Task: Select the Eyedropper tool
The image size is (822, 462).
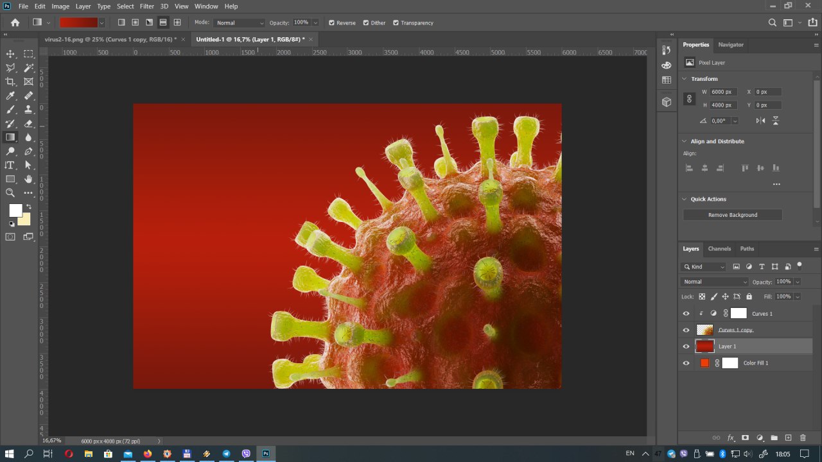Action: tap(10, 96)
